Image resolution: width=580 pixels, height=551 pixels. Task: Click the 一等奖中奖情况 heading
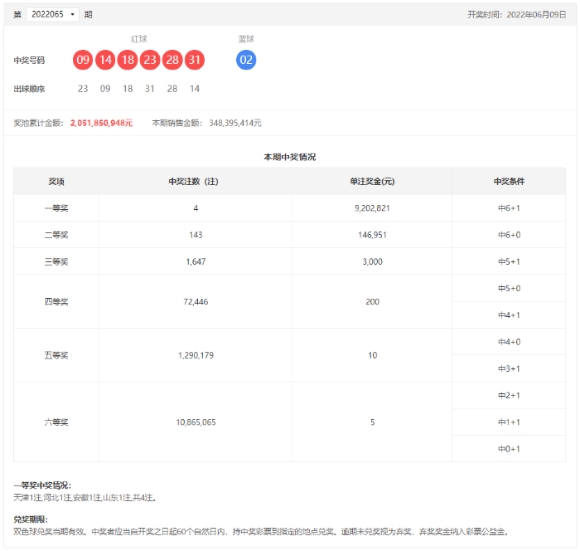pos(42,485)
